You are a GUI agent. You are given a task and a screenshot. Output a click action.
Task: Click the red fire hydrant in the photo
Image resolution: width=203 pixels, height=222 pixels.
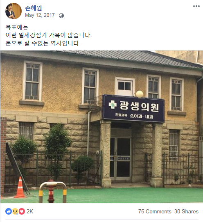click(51, 191)
